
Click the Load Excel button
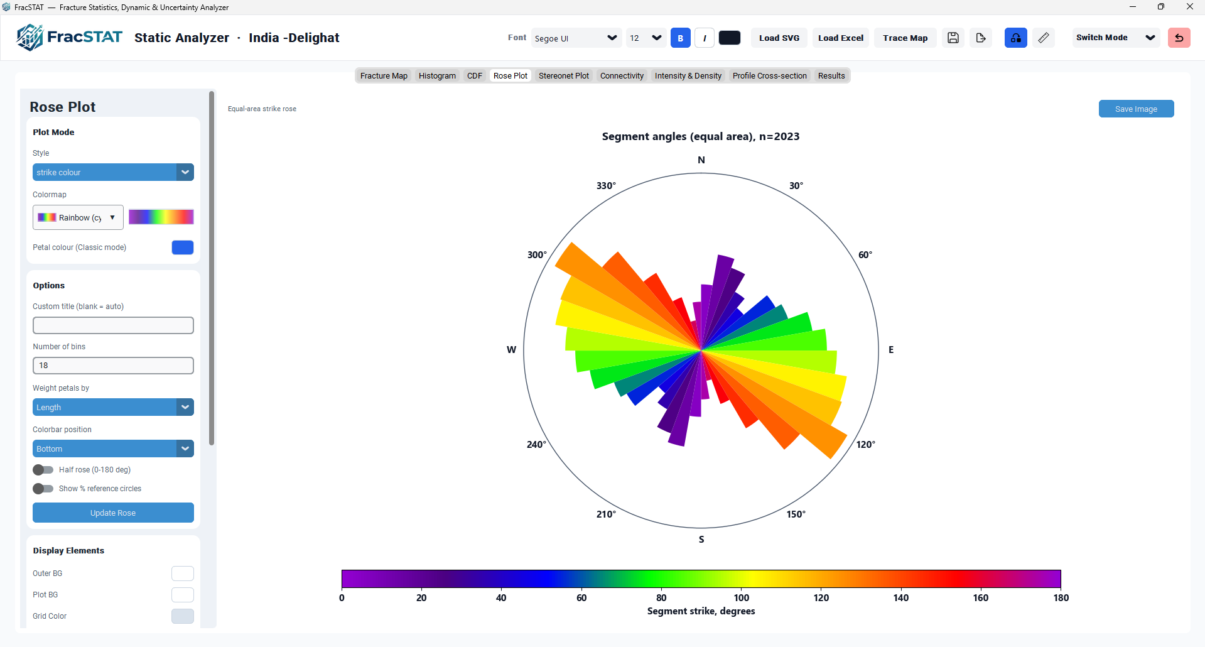pos(841,38)
